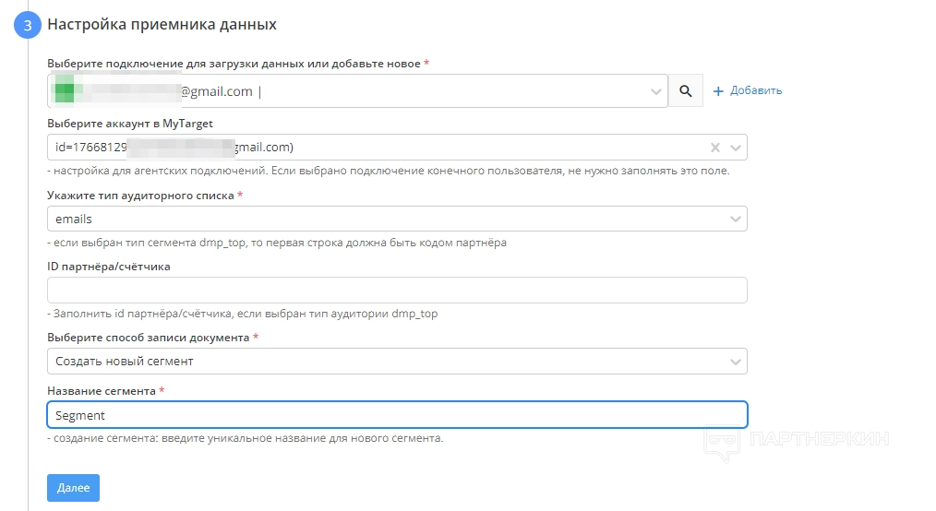Click the plus icon beside Добавить

pyautogui.click(x=718, y=90)
